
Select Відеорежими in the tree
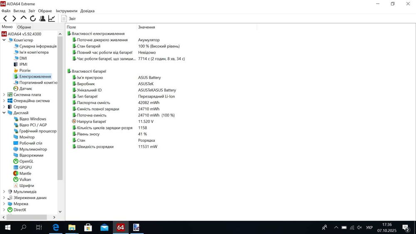(28, 155)
